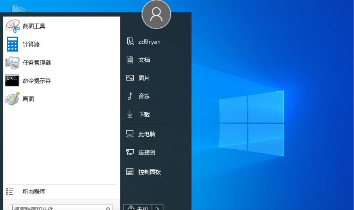Focus the 搜索程序和文件 search box

[x=56, y=208]
